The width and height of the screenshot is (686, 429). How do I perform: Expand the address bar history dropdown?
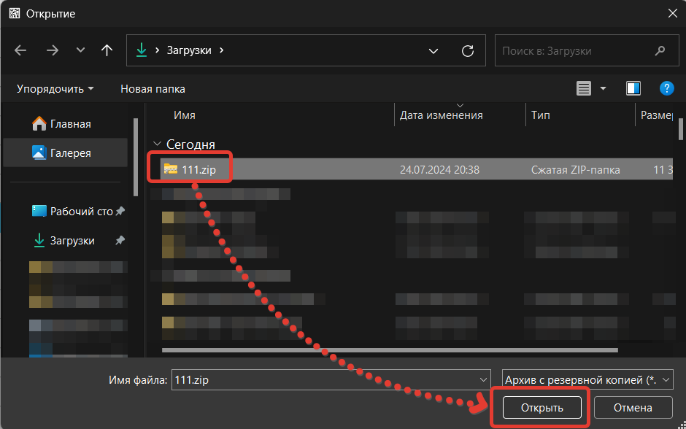click(433, 51)
